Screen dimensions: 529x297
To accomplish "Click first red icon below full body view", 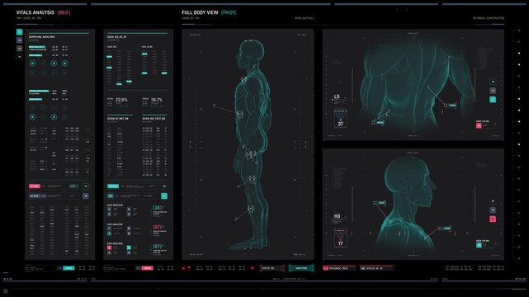I will pos(184,268).
